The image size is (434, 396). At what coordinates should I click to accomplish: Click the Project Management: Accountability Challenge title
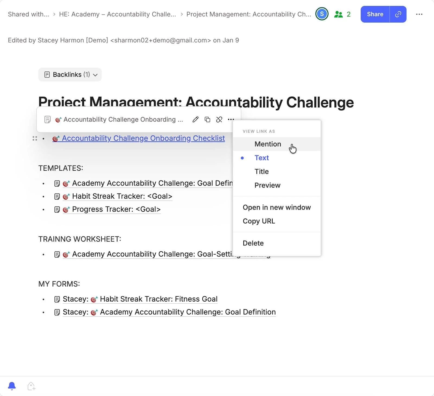[x=196, y=102]
